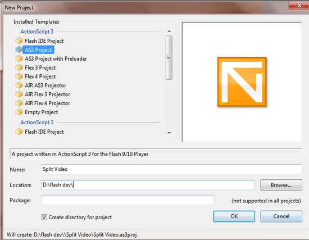
Task: Uncheck Create directory for project
Action: pos(44,217)
